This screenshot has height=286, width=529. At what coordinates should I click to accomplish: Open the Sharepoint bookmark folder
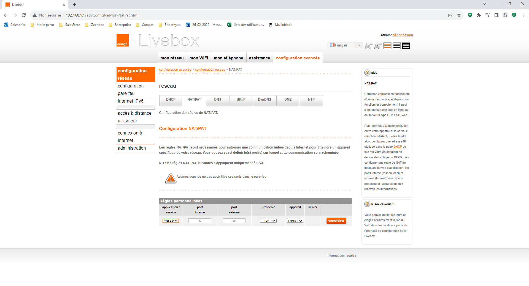click(x=120, y=25)
